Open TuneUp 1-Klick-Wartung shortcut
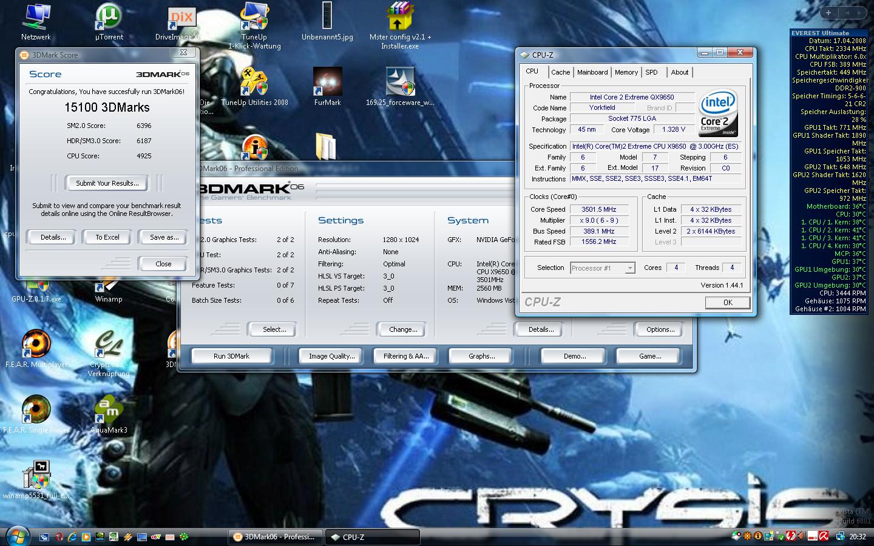Screen dimensions: 874x546 (254, 25)
